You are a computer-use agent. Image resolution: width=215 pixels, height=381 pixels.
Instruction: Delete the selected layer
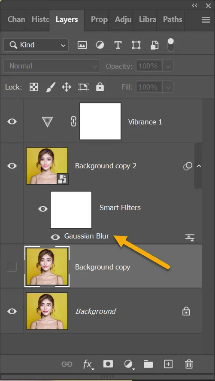tap(189, 364)
